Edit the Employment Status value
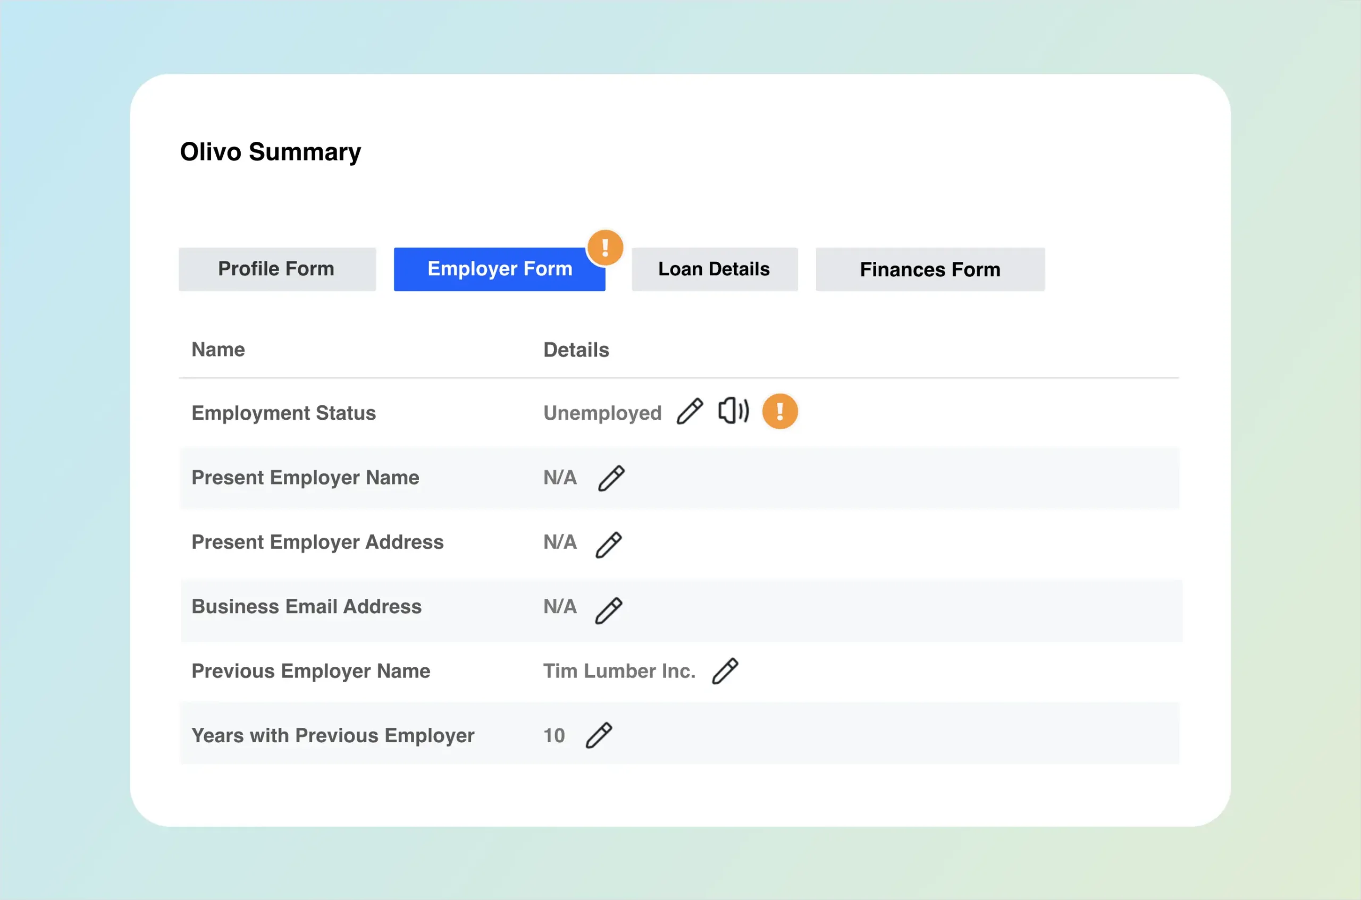 click(x=689, y=412)
